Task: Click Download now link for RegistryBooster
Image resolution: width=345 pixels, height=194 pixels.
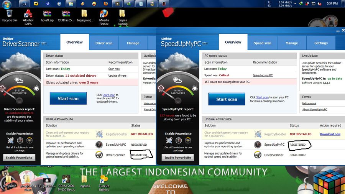Action: pyautogui.click(x=330, y=134)
